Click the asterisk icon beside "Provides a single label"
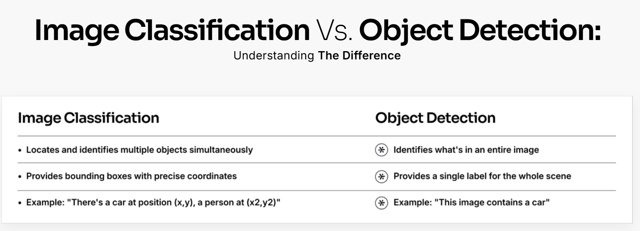 point(381,177)
